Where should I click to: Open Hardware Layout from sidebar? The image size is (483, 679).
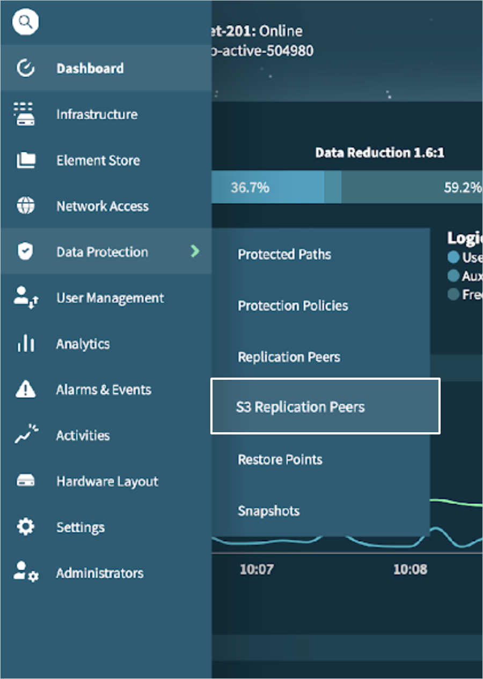coord(107,482)
